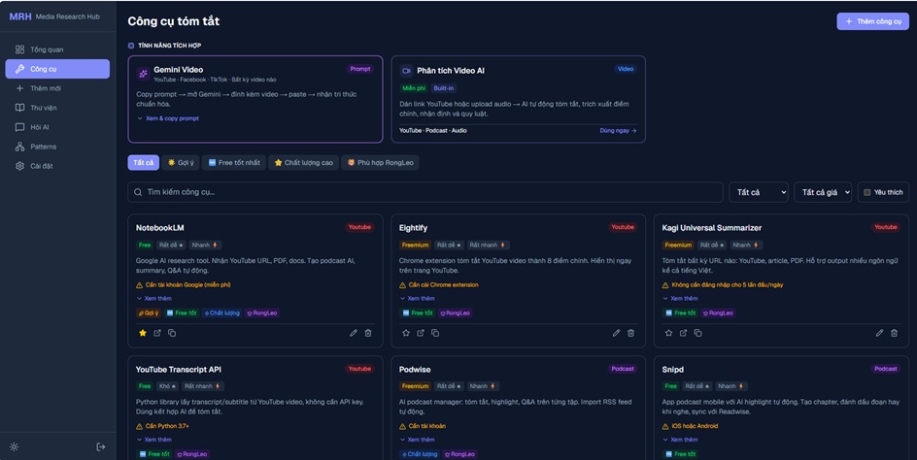Click iOS hoặc Android warning text

695,426
